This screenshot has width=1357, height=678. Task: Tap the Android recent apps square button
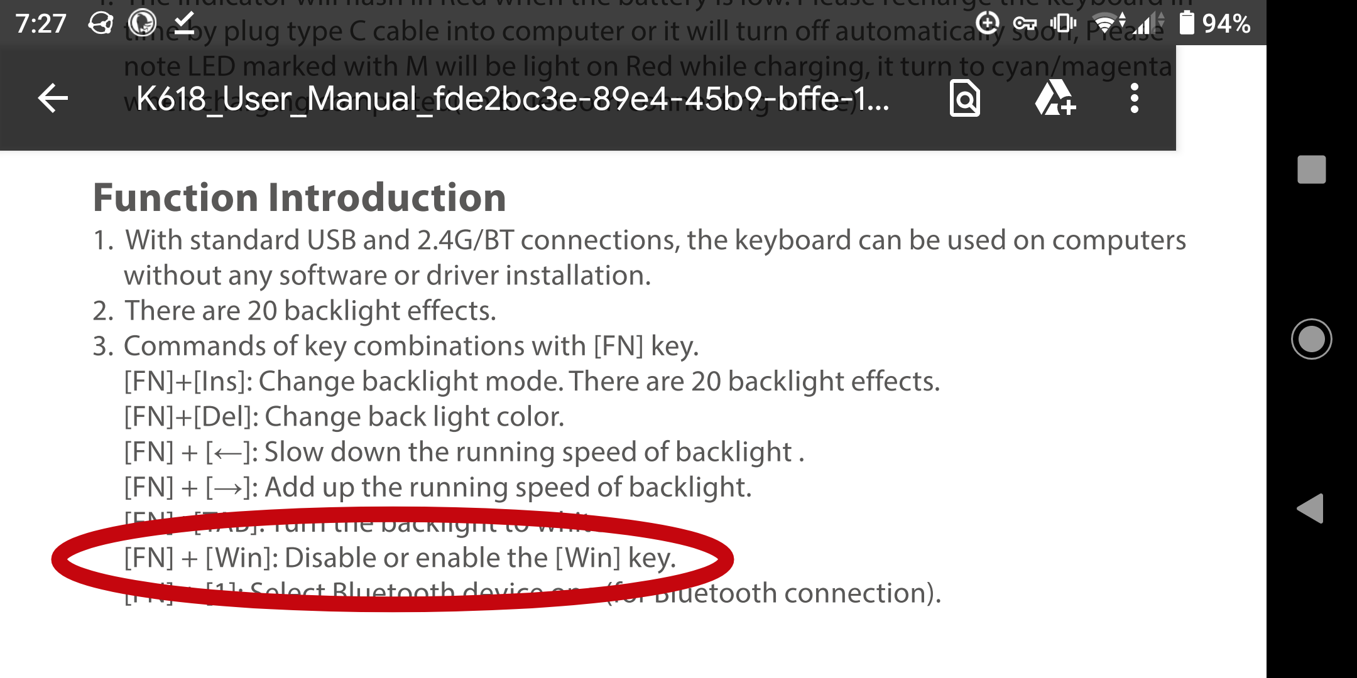pyautogui.click(x=1312, y=169)
